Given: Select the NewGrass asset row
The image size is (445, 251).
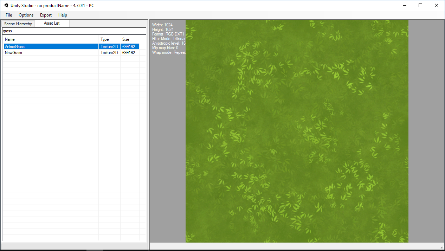Looking at the screenshot, I should point(72,53).
